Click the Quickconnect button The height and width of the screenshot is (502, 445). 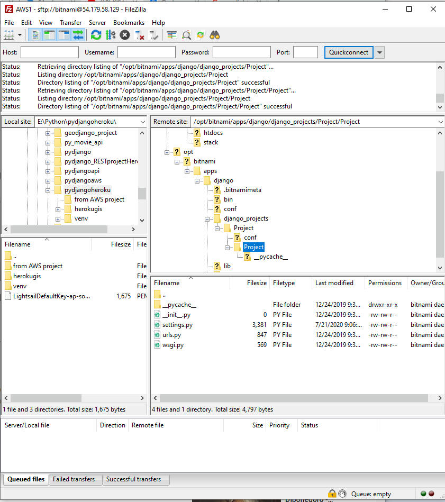(349, 52)
